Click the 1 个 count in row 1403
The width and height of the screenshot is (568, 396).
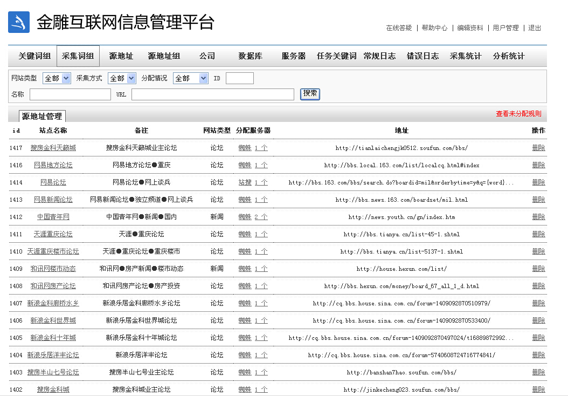[261, 372]
